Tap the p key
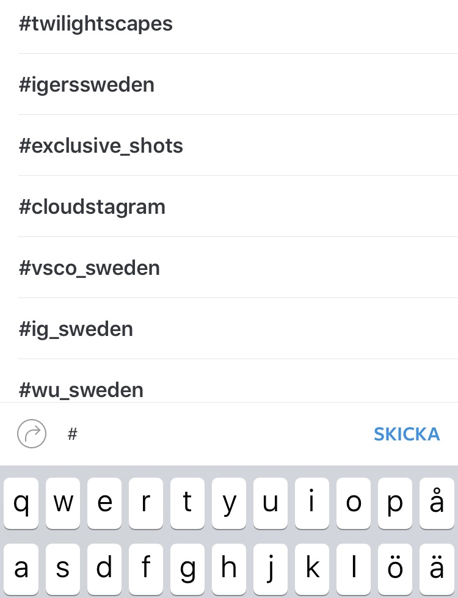The image size is (458, 598). [x=395, y=503]
